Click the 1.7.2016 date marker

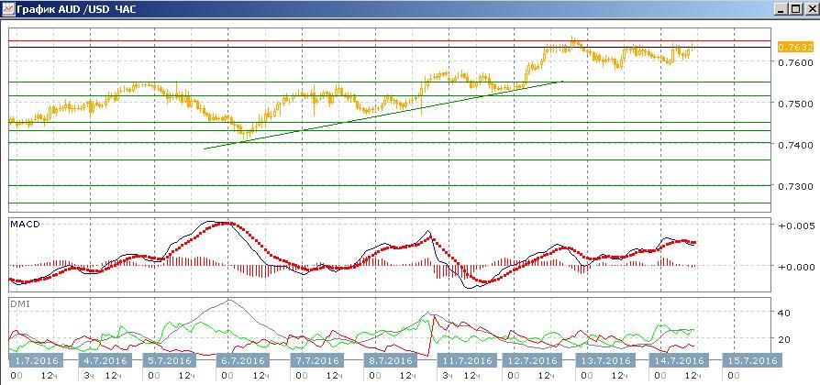(x=36, y=360)
